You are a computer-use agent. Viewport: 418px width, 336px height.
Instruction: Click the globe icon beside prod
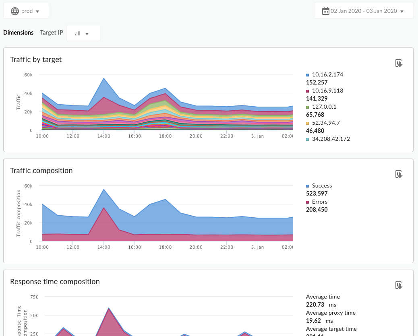(15, 11)
